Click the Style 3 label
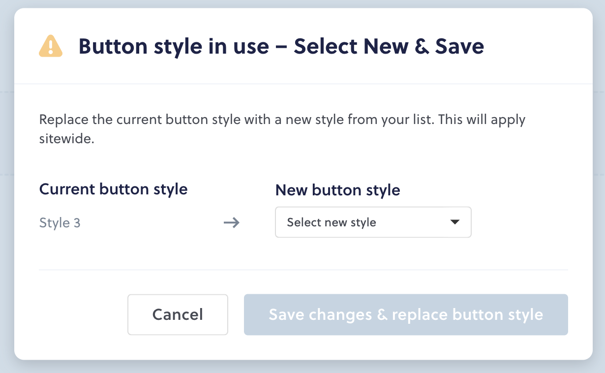The width and height of the screenshot is (605, 373). point(60,223)
